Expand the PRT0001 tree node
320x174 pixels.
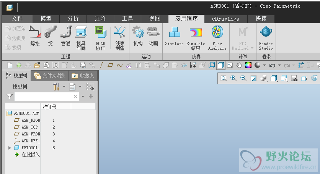[x=10, y=148]
